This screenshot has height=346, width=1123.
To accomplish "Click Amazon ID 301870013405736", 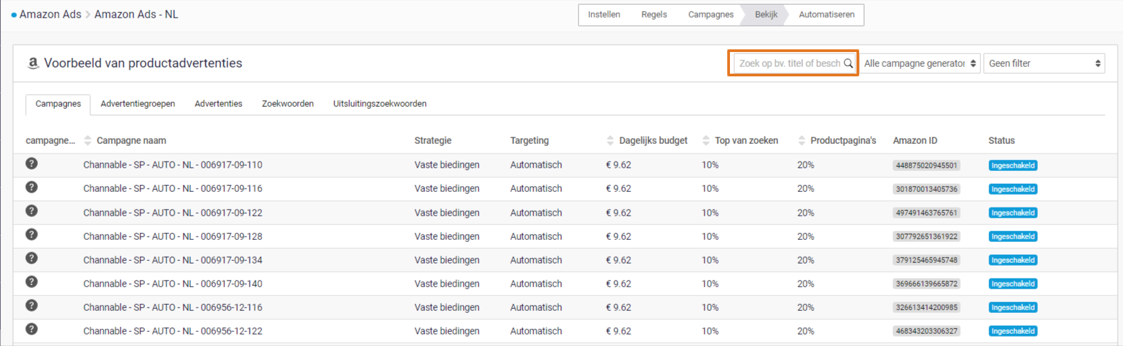I will (927, 189).
